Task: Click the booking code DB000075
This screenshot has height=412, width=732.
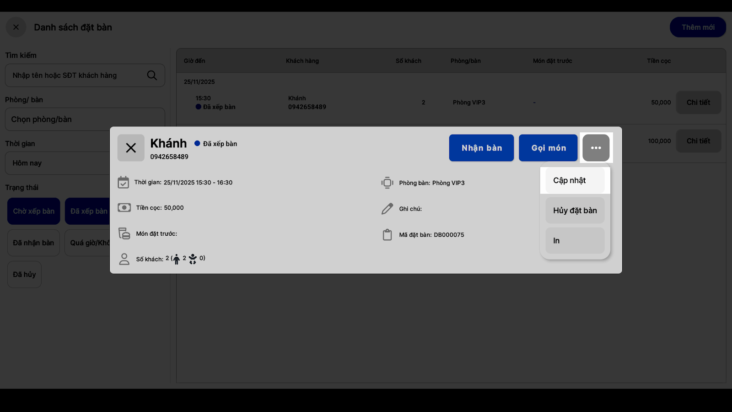Action: 449,235
